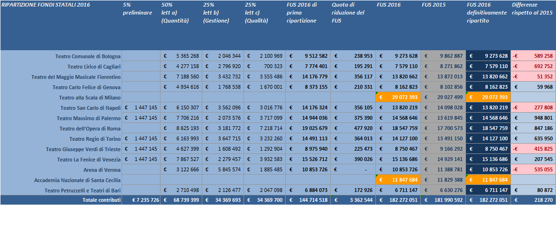Screen dimensions: 556x237
Task: Click the '5% preliminare' column header
Action: point(141,25)
